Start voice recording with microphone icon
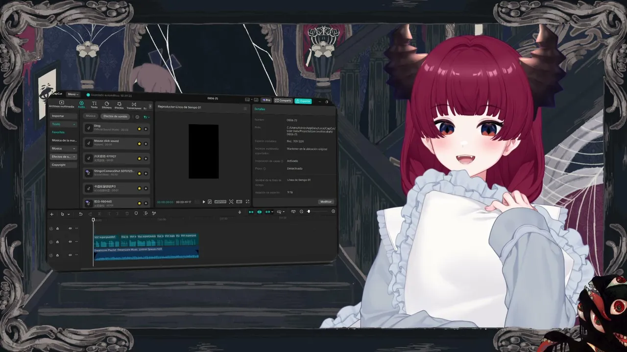Image resolution: width=627 pixels, height=352 pixels. [x=240, y=212]
